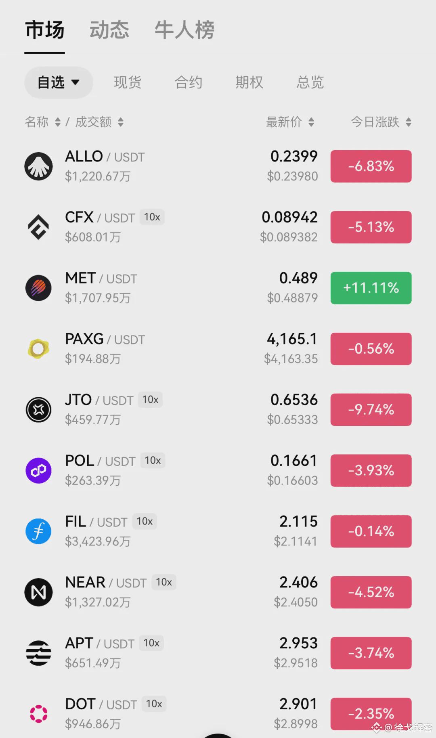Open the POL purple coin icon

coord(38,470)
